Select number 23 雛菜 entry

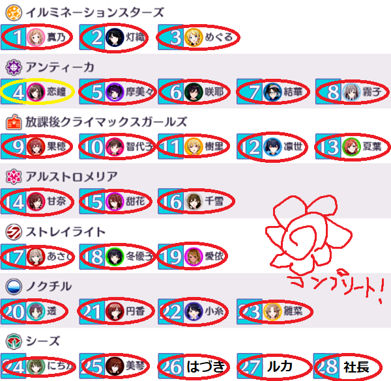[274, 311]
